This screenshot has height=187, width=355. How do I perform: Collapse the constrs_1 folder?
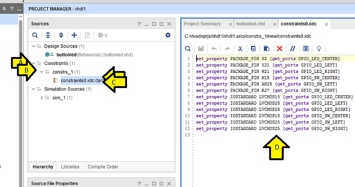42,72
